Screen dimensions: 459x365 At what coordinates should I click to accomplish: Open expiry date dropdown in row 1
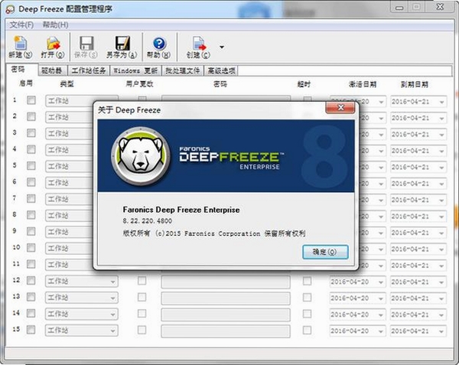click(441, 102)
